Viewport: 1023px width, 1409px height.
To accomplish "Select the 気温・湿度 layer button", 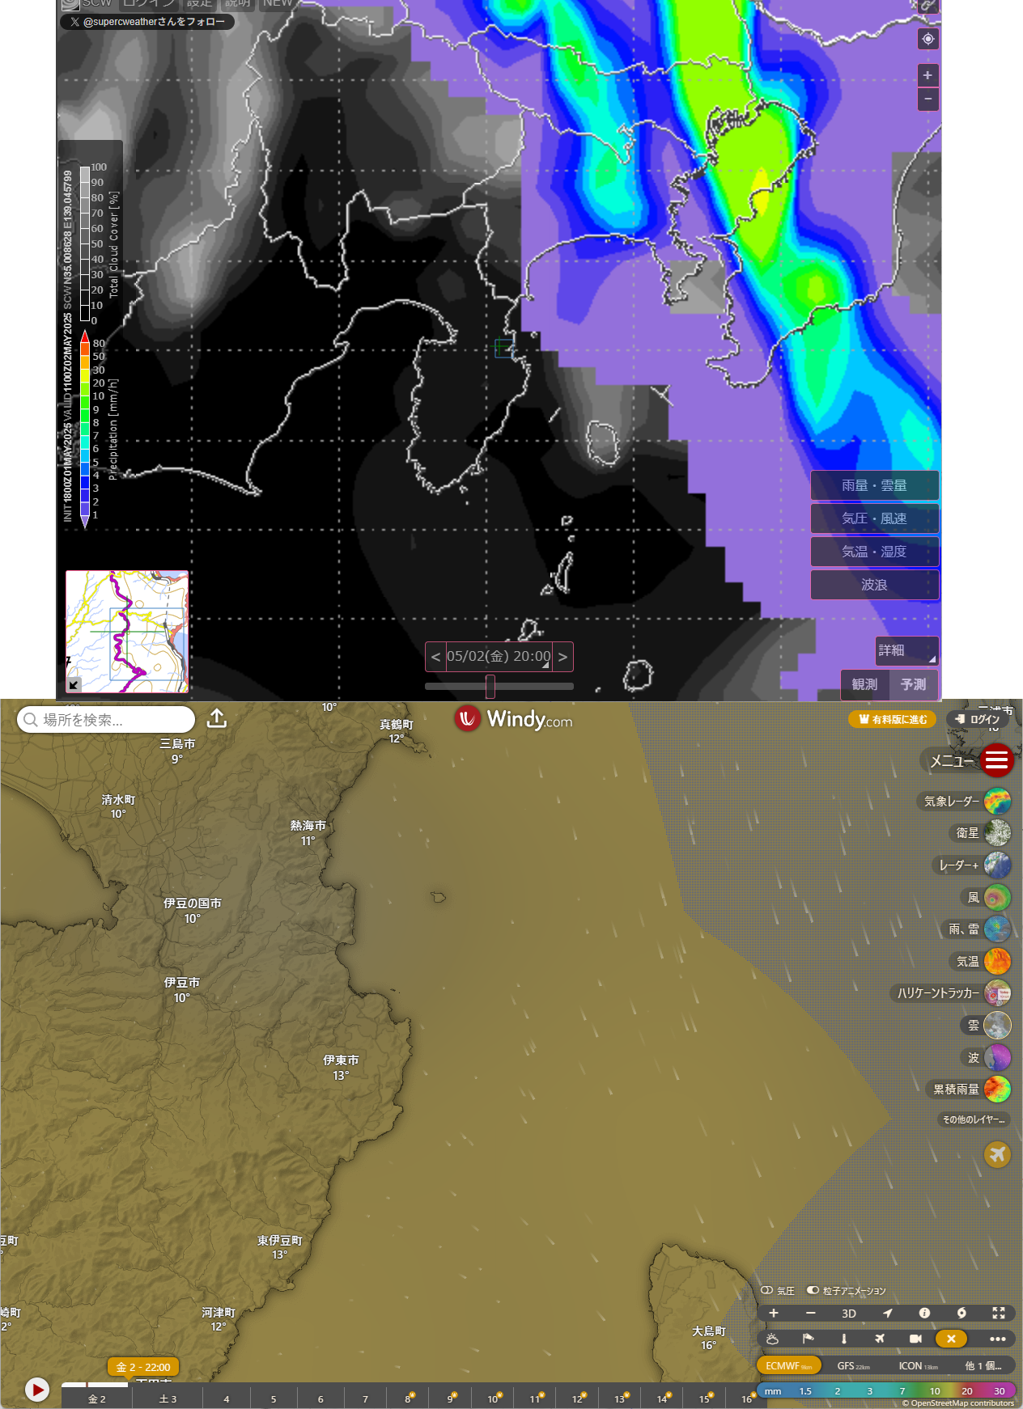I will tap(874, 552).
